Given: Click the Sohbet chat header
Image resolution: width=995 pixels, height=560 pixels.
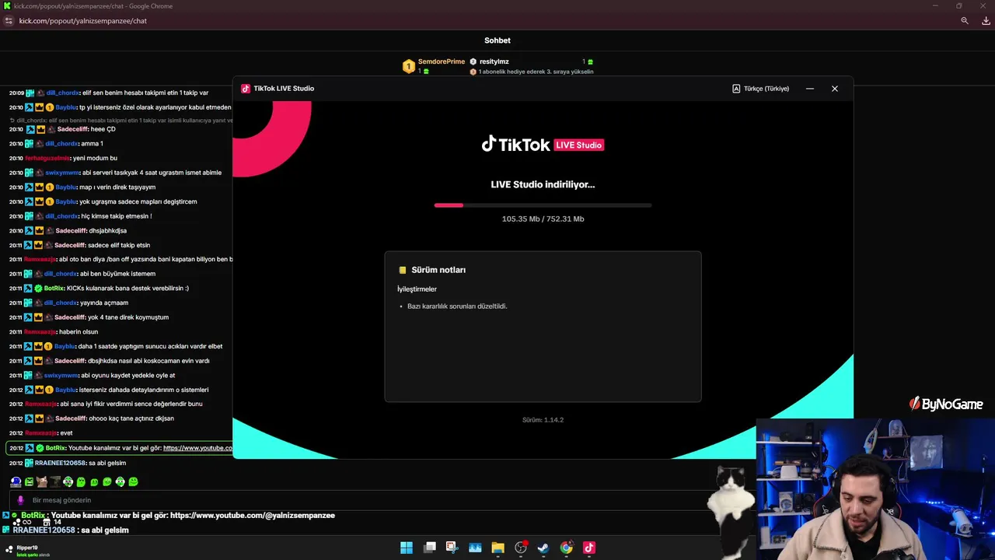Looking at the screenshot, I should pos(497,40).
